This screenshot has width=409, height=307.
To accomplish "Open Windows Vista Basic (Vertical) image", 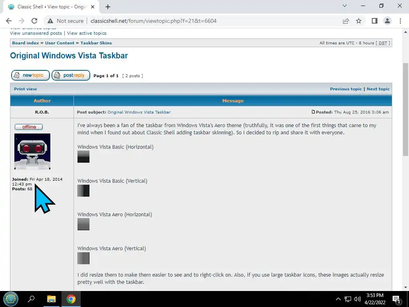I will pos(83,191).
